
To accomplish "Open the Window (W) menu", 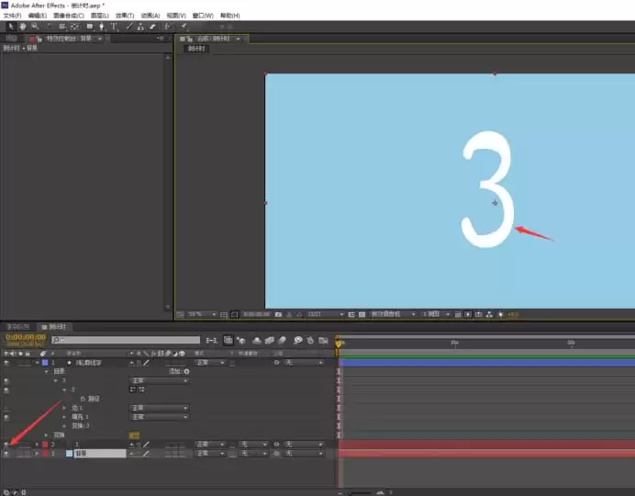I will 203,16.
